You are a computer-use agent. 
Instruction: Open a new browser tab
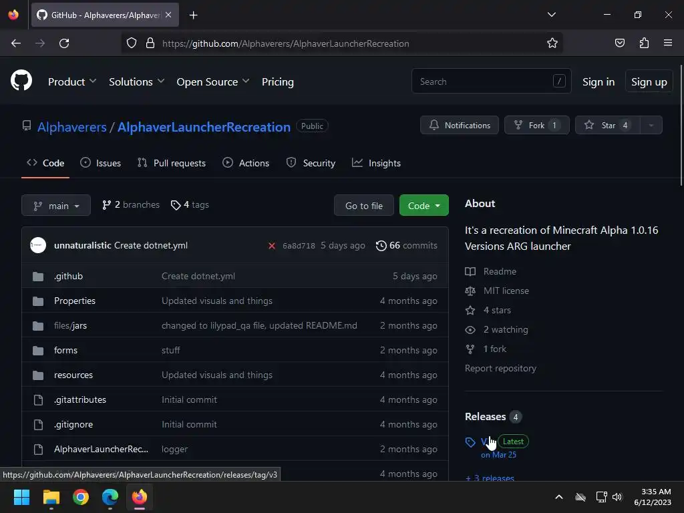point(193,15)
